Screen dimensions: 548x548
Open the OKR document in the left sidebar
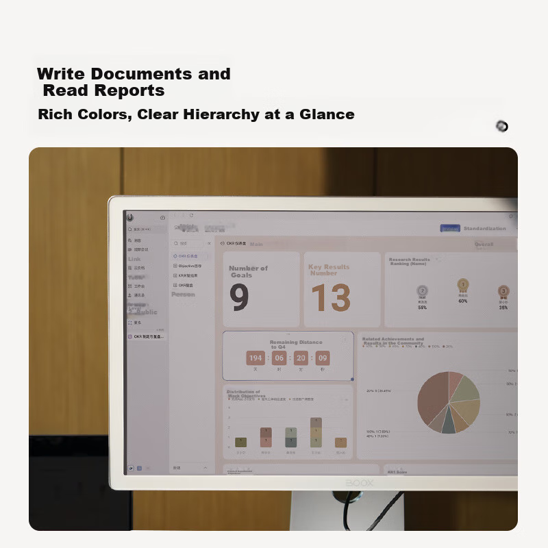pos(146,336)
